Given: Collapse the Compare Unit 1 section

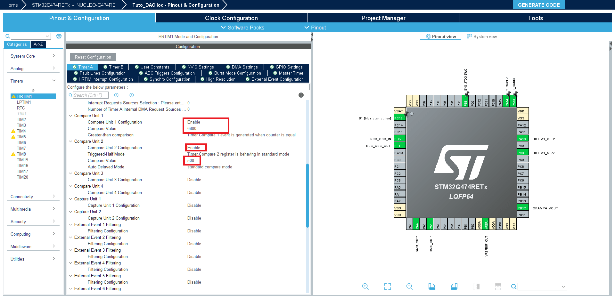Looking at the screenshot, I should [x=70, y=116].
